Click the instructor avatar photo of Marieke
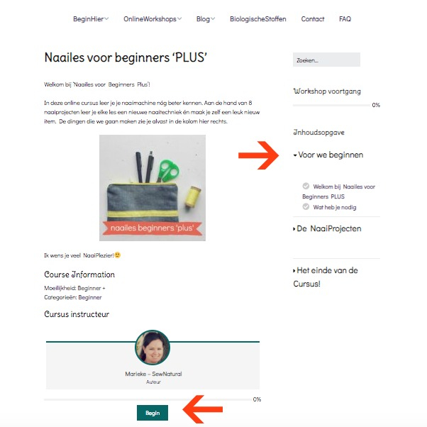This screenshot has width=427, height=427. pyautogui.click(x=152, y=348)
